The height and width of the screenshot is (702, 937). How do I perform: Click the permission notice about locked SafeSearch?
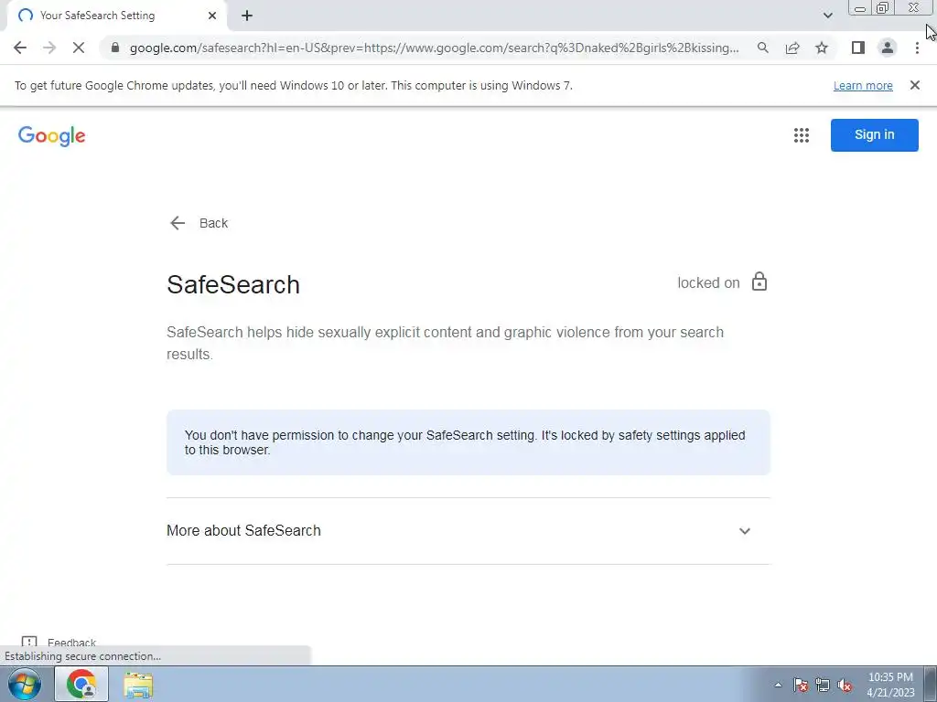pyautogui.click(x=468, y=442)
